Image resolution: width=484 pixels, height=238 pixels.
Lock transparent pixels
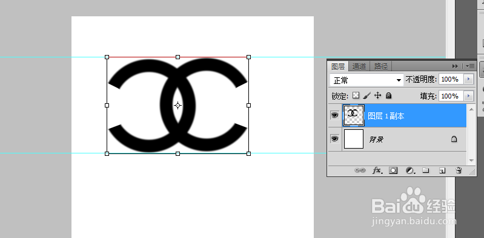356,96
